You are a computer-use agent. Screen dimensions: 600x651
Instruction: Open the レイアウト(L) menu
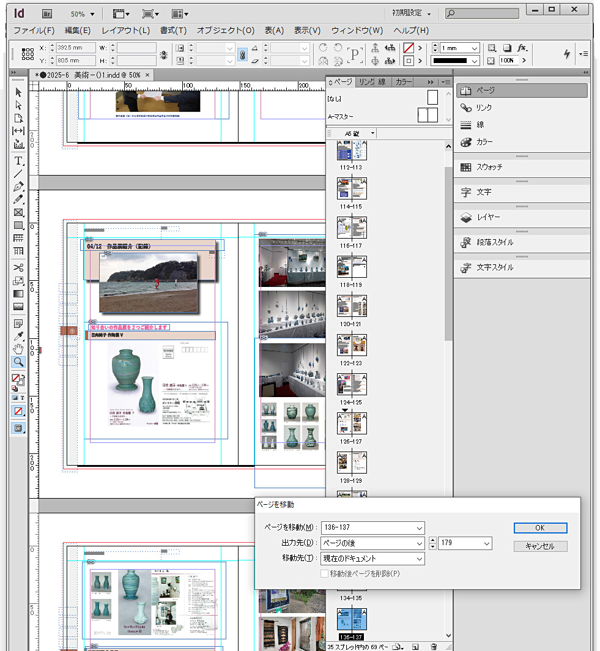point(125,31)
